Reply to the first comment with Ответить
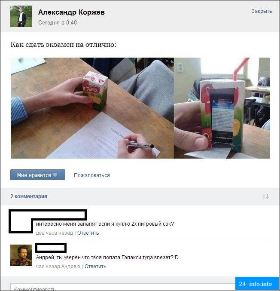The image size is (280, 291). coord(88,233)
